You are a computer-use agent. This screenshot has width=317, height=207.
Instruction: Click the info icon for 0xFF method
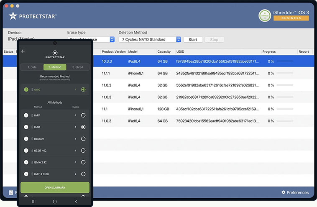26,115
